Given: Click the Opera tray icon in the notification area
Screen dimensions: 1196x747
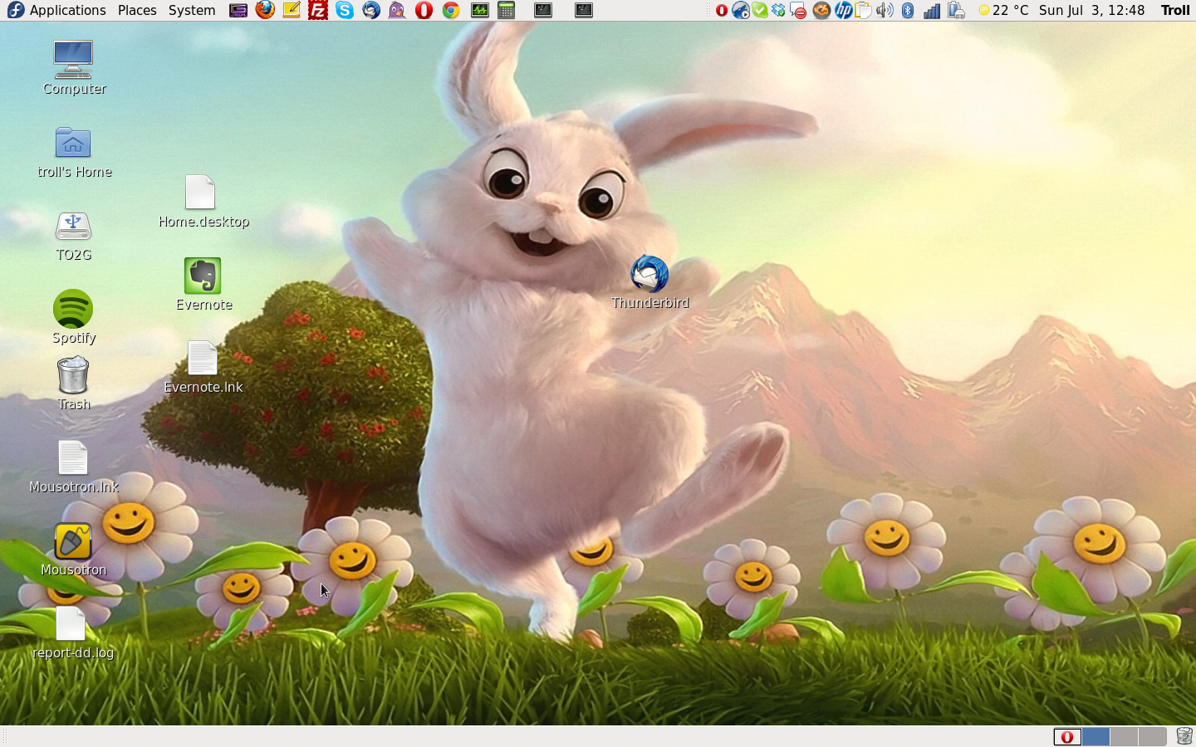Looking at the screenshot, I should coord(722,10).
